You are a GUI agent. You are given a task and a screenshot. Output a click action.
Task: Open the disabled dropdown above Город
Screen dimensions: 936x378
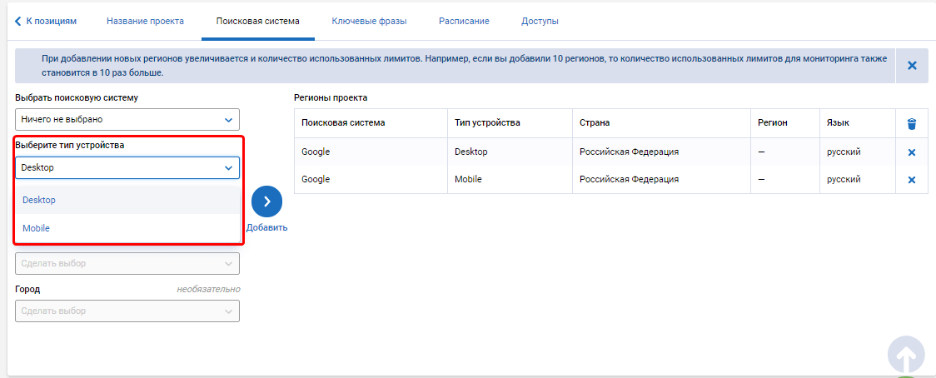[x=127, y=263]
